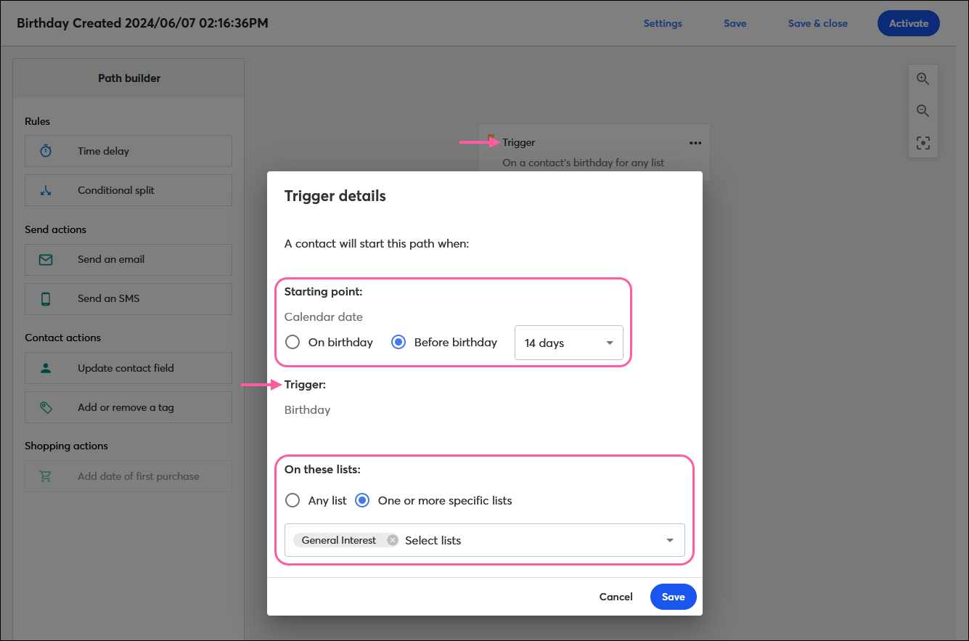
Task: Open the Trigger node options menu
Action: point(695,142)
